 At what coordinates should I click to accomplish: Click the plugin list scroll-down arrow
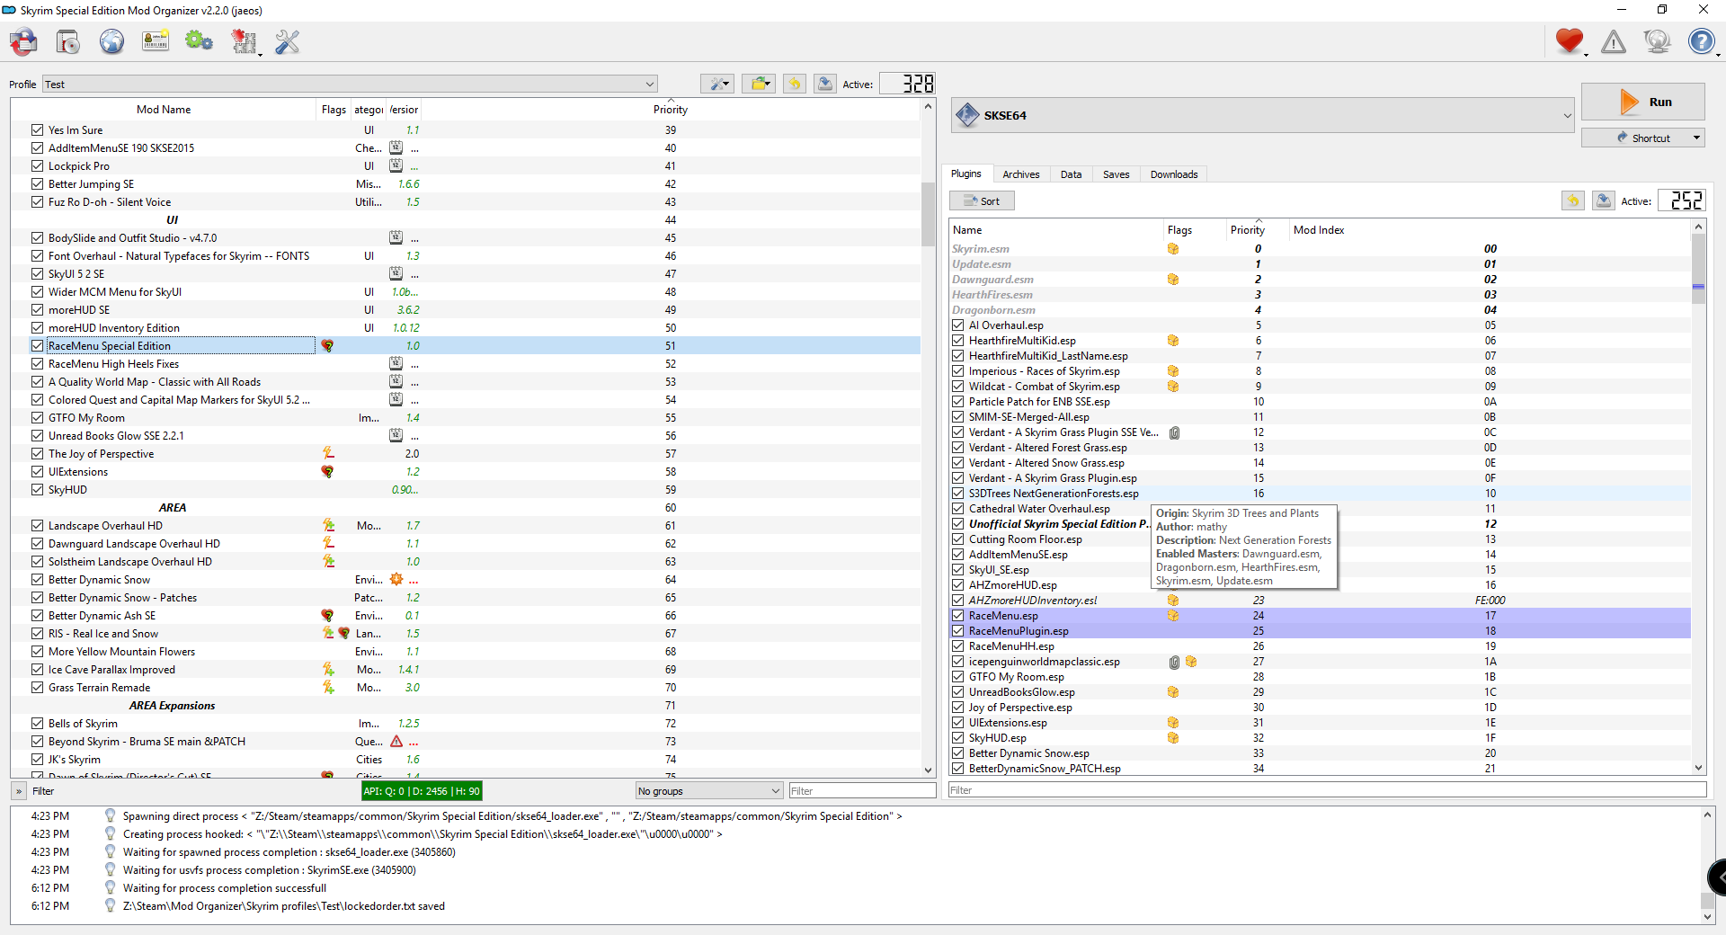coord(1698,768)
